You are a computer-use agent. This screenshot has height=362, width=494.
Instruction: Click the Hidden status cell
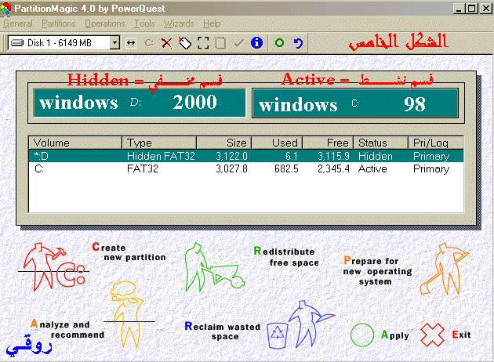pos(376,156)
